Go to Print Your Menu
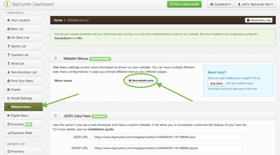The width and height of the screenshot is (280, 155). [24, 81]
